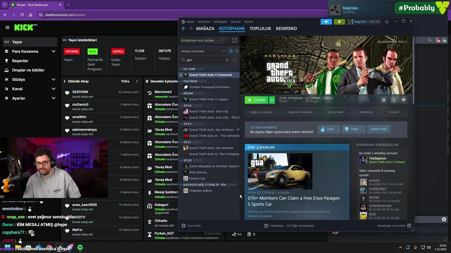Expand Para Kazanma menu in Kick
The width and height of the screenshot is (451, 253).
pos(53,51)
